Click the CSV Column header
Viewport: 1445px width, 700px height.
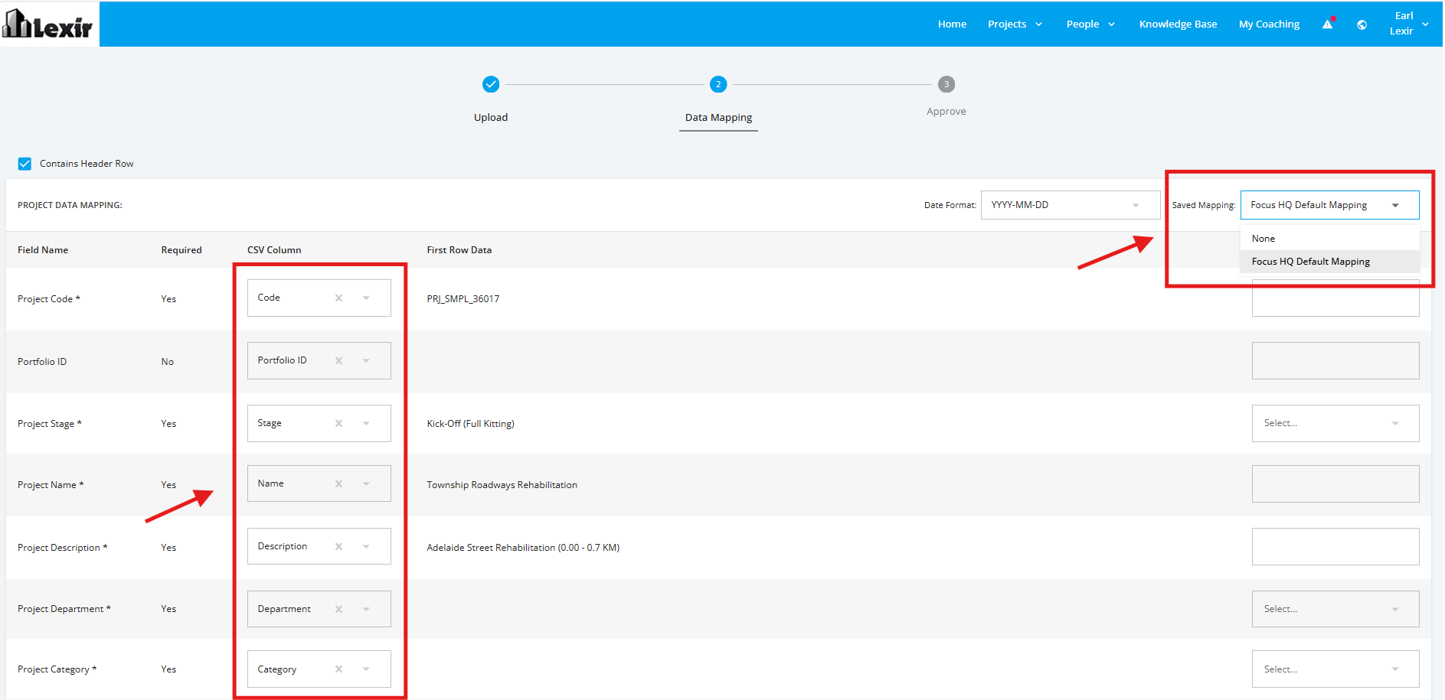[x=274, y=250]
